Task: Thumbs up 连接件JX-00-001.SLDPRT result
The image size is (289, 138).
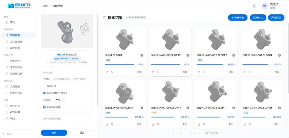Action: click(x=153, y=72)
